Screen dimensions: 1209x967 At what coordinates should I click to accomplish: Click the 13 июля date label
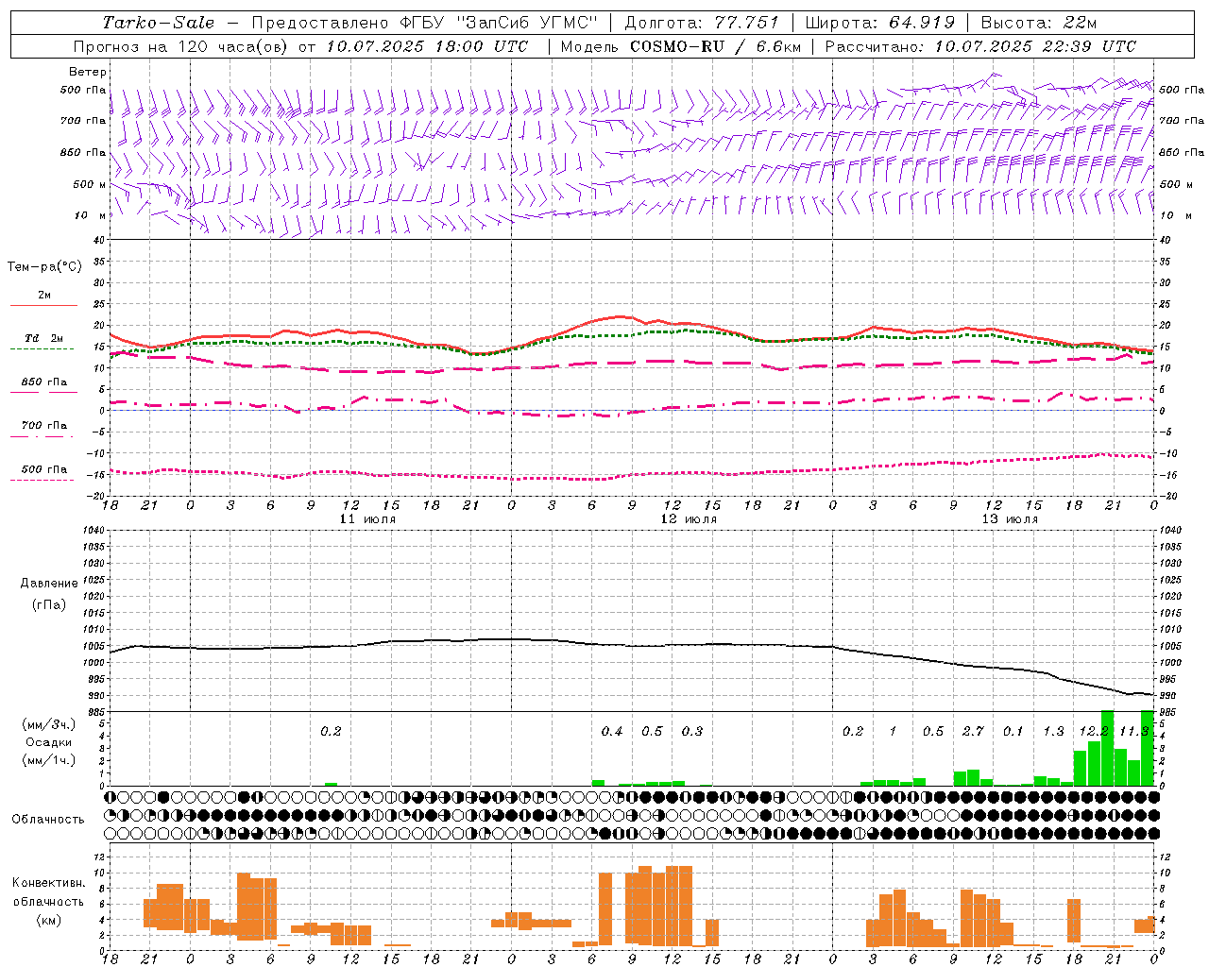coord(1010,519)
